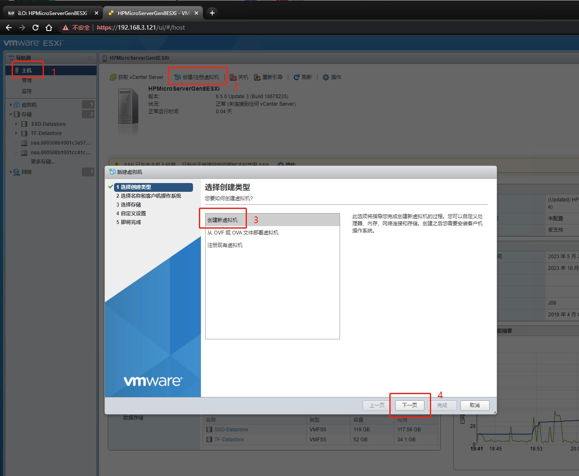Viewport: 579px width, 476px height.
Task: Choose 注册现有虚拟机 option
Action: point(272,245)
